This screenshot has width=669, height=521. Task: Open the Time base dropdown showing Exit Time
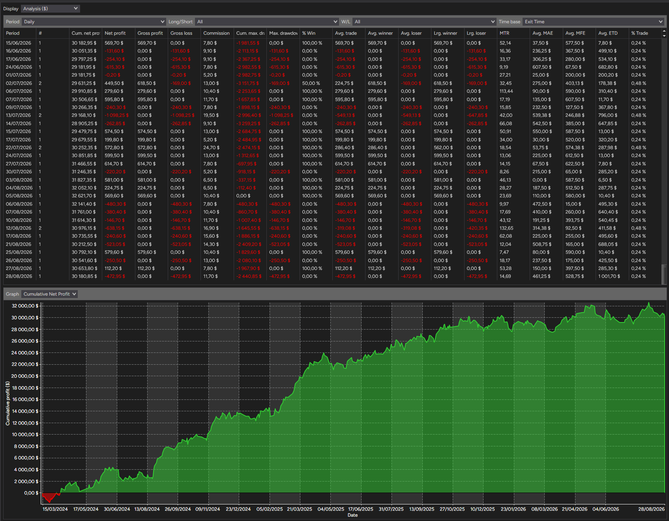(593, 22)
